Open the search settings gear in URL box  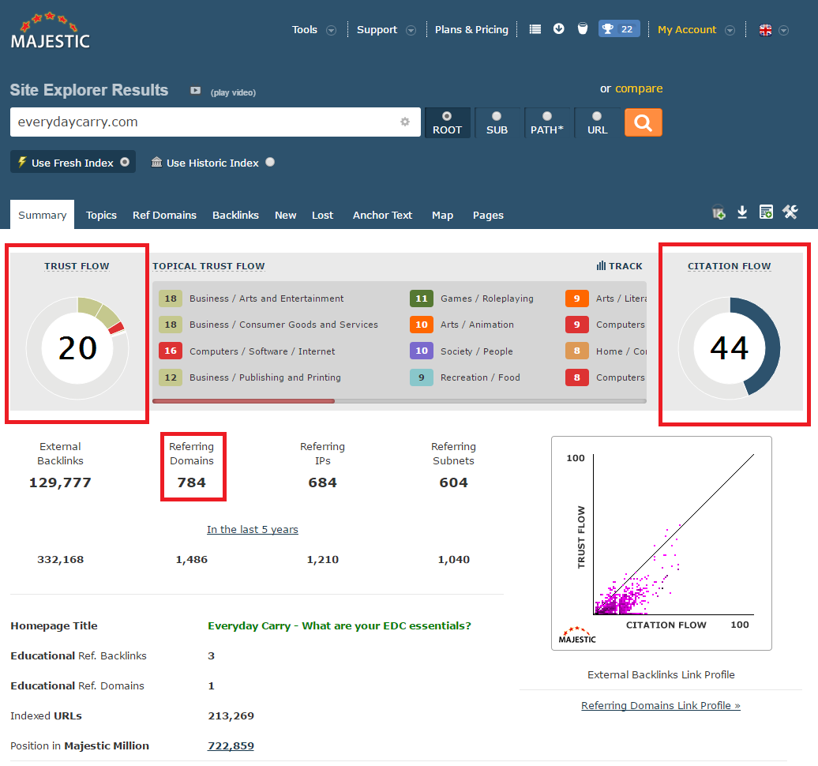pos(405,122)
